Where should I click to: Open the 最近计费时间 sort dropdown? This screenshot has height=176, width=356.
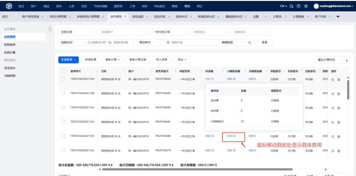(330, 60)
